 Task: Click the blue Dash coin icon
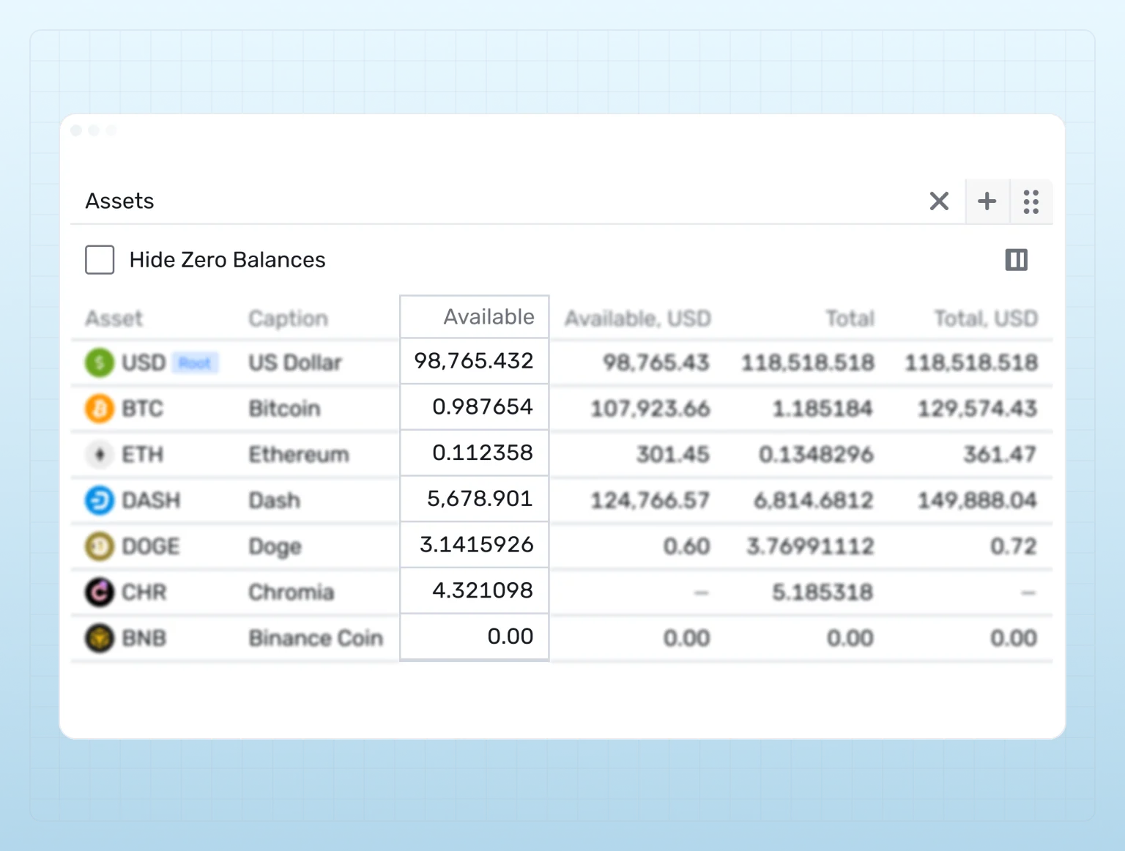pos(100,501)
